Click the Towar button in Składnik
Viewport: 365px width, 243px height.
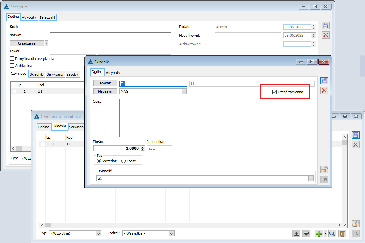click(x=105, y=83)
